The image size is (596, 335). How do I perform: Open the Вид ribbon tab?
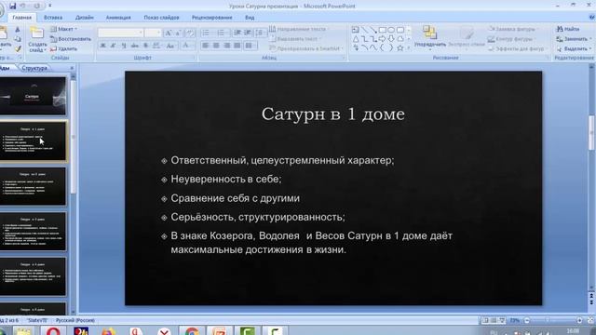(x=250, y=18)
